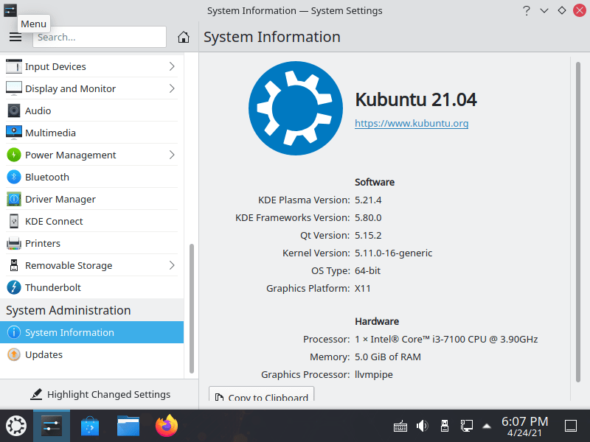Viewport: 590px width, 442px height.
Task: Open Driver Manager entry
Action: (91, 199)
